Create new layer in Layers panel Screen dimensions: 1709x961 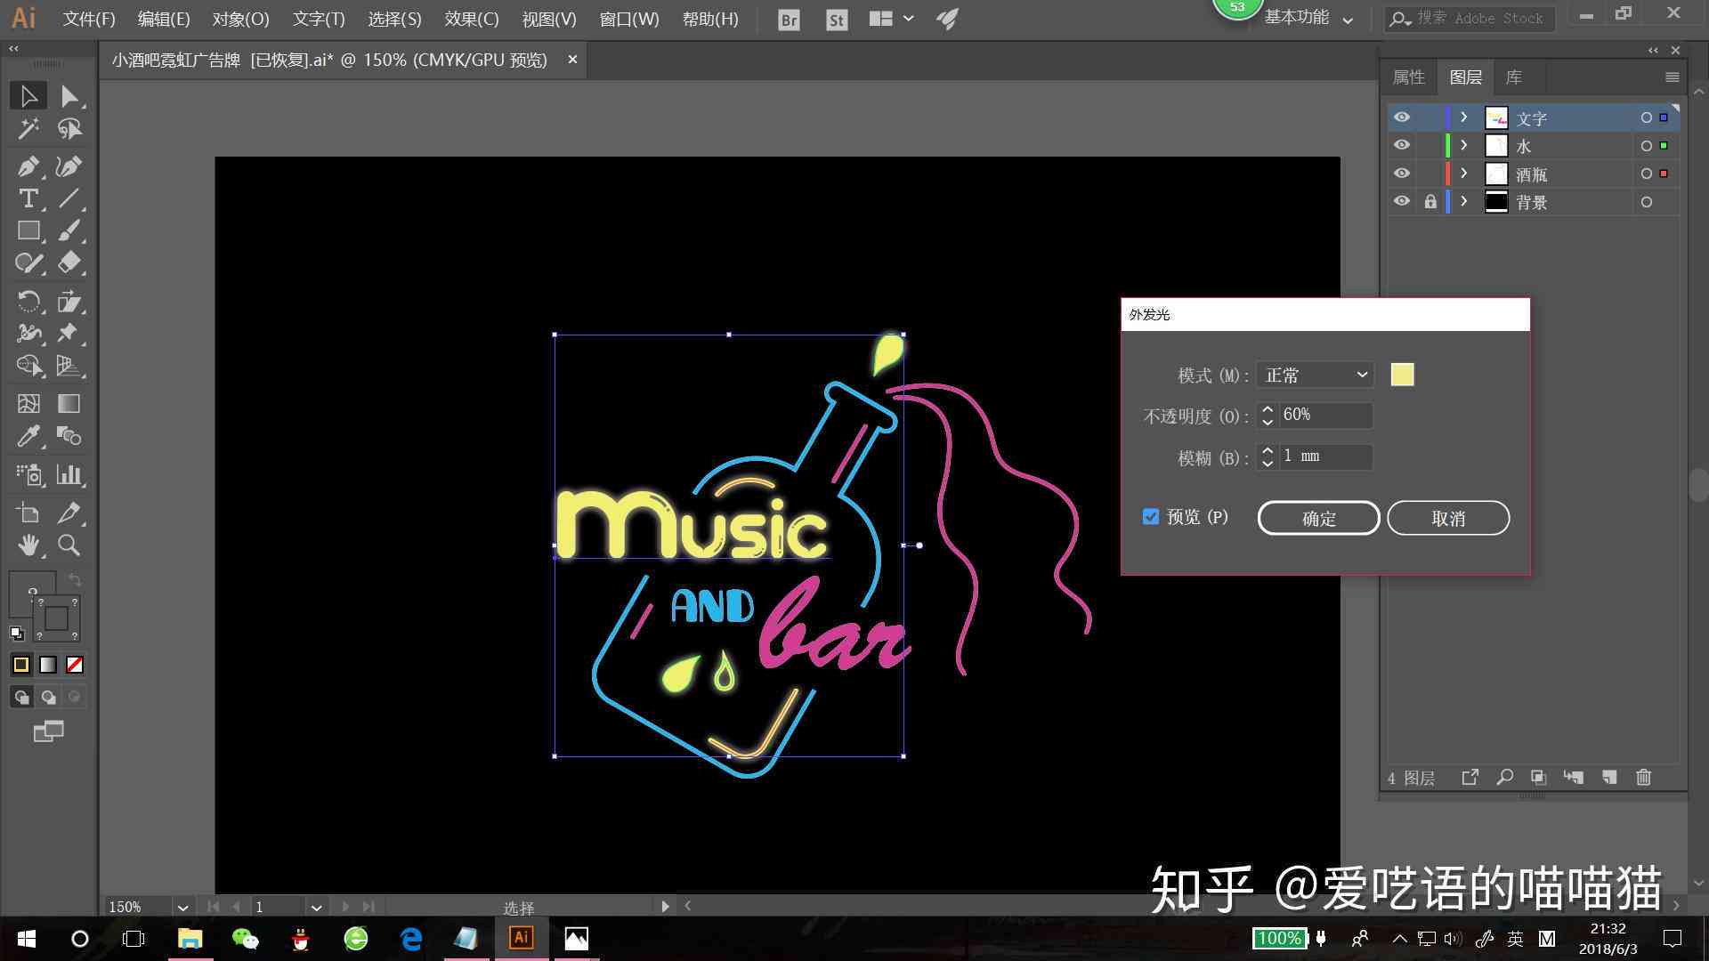coord(1609,777)
